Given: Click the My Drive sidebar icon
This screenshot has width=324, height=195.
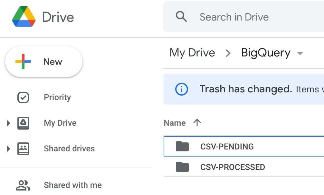Looking at the screenshot, I should pos(23,123).
